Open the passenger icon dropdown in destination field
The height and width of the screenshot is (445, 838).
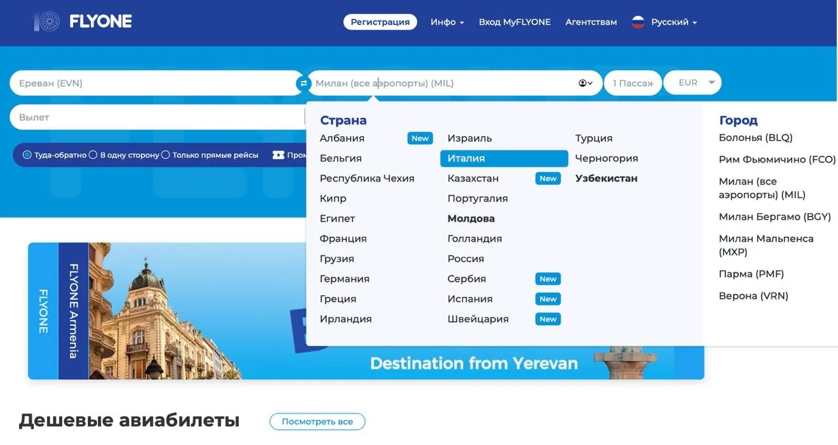(585, 83)
